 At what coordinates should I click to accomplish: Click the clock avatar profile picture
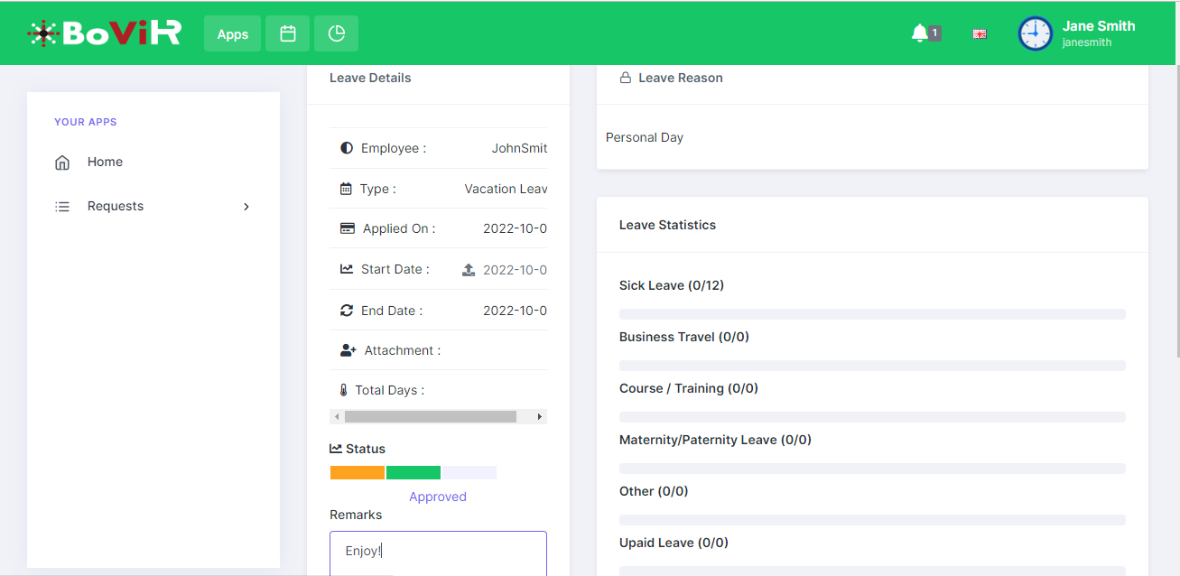1035,33
